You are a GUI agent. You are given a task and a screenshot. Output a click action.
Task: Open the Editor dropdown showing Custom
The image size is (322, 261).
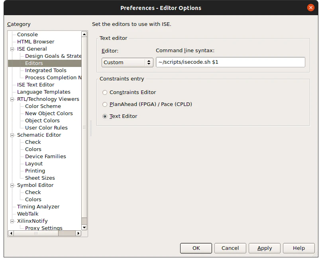point(127,63)
